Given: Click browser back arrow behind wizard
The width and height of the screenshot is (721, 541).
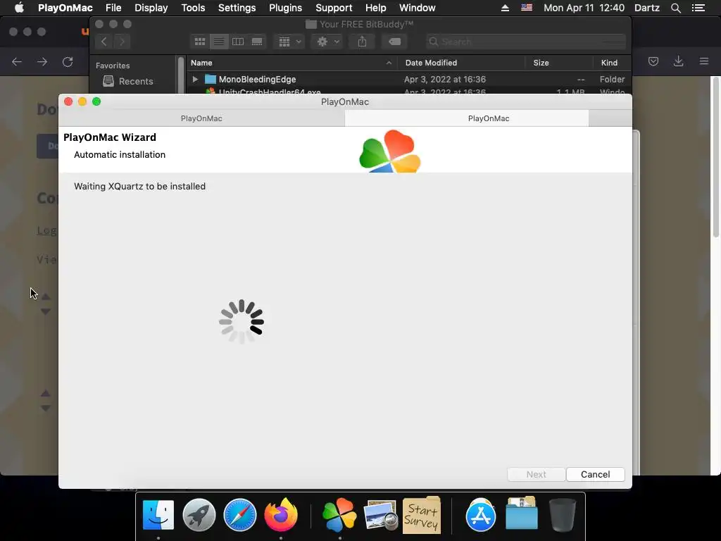Looking at the screenshot, I should pyautogui.click(x=17, y=62).
